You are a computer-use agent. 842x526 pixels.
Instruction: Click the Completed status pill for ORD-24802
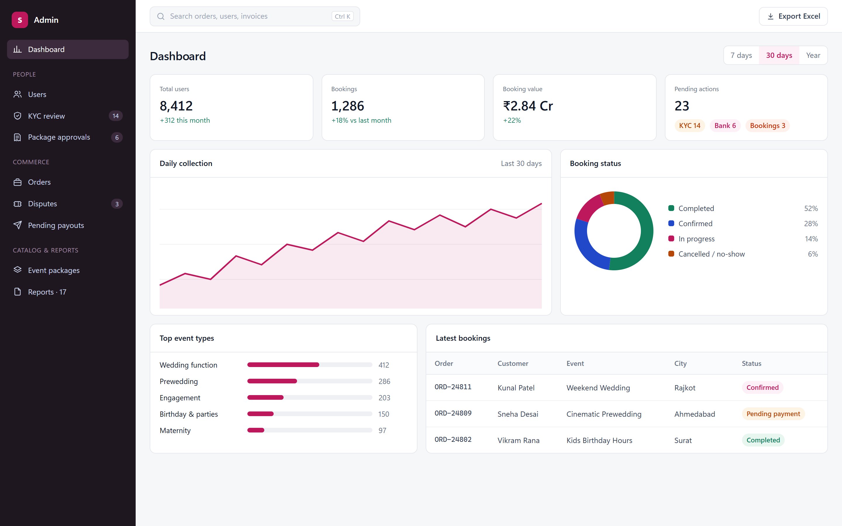pyautogui.click(x=763, y=440)
